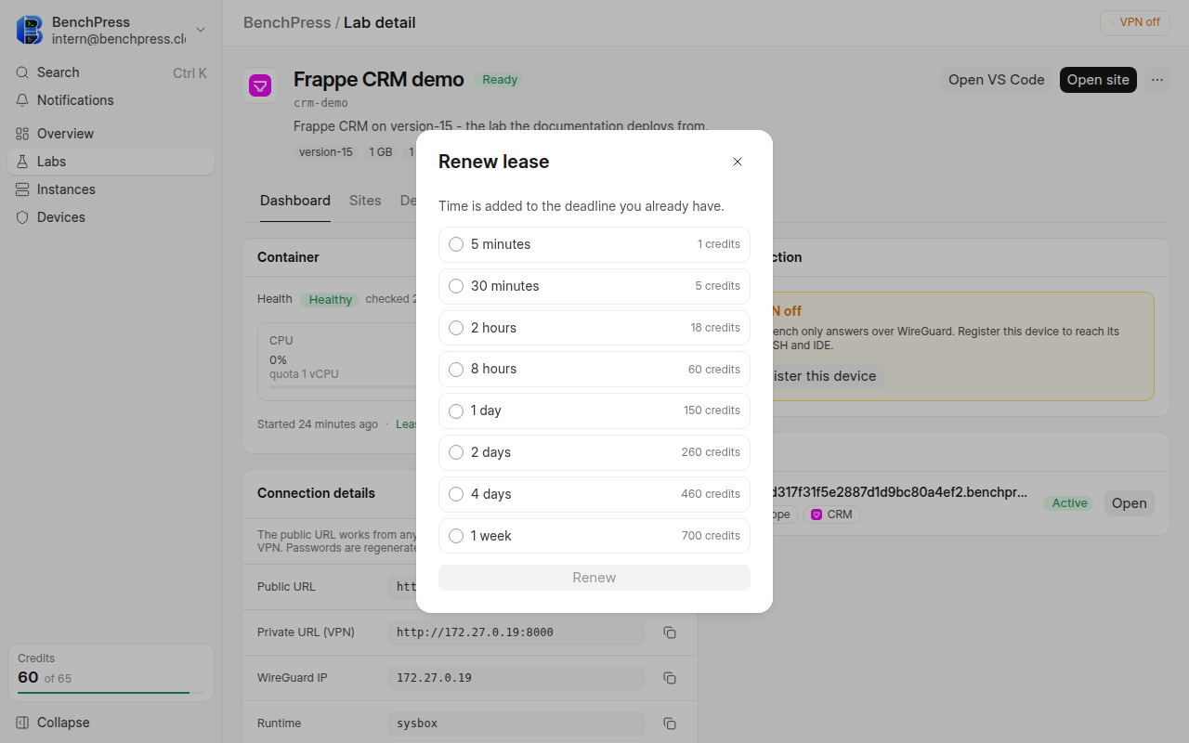
Task: Select the 1 day lease option
Action: point(594,411)
